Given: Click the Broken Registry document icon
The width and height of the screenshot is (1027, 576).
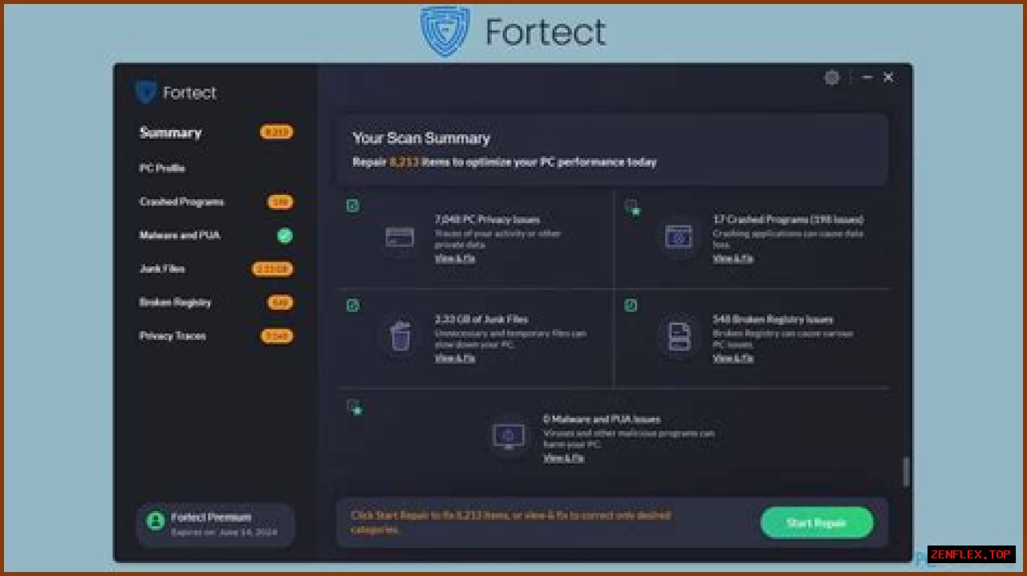Looking at the screenshot, I should [x=679, y=336].
